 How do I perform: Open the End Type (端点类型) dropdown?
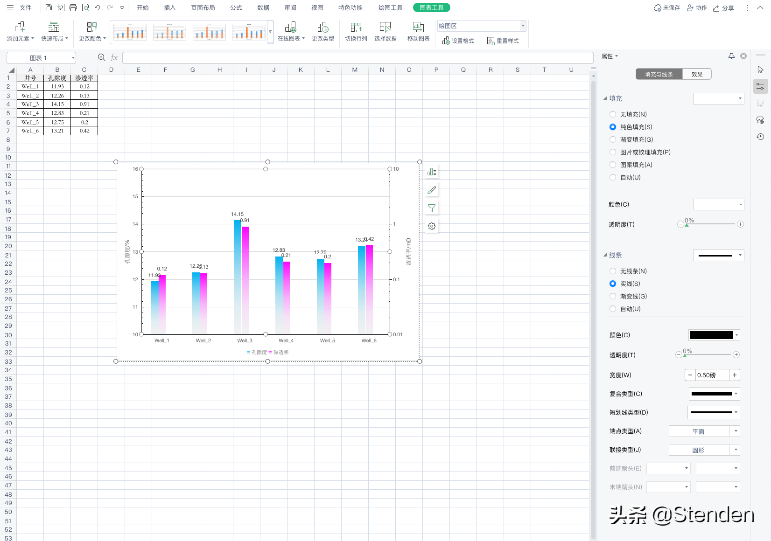736,431
